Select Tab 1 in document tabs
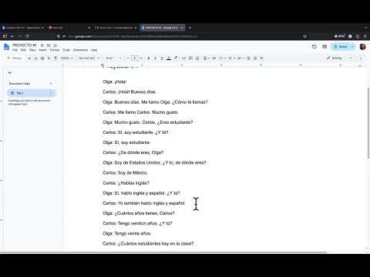 (31, 93)
